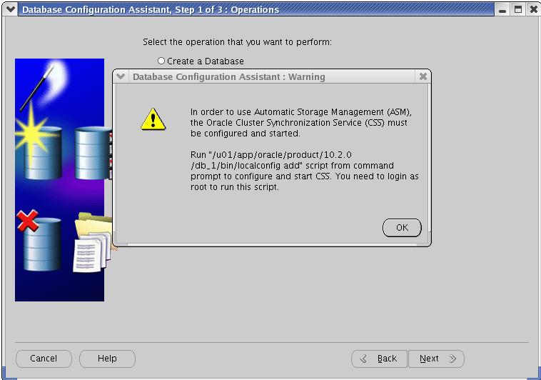
Task: Click the yellow warning triangle icon
Action: click(153, 119)
